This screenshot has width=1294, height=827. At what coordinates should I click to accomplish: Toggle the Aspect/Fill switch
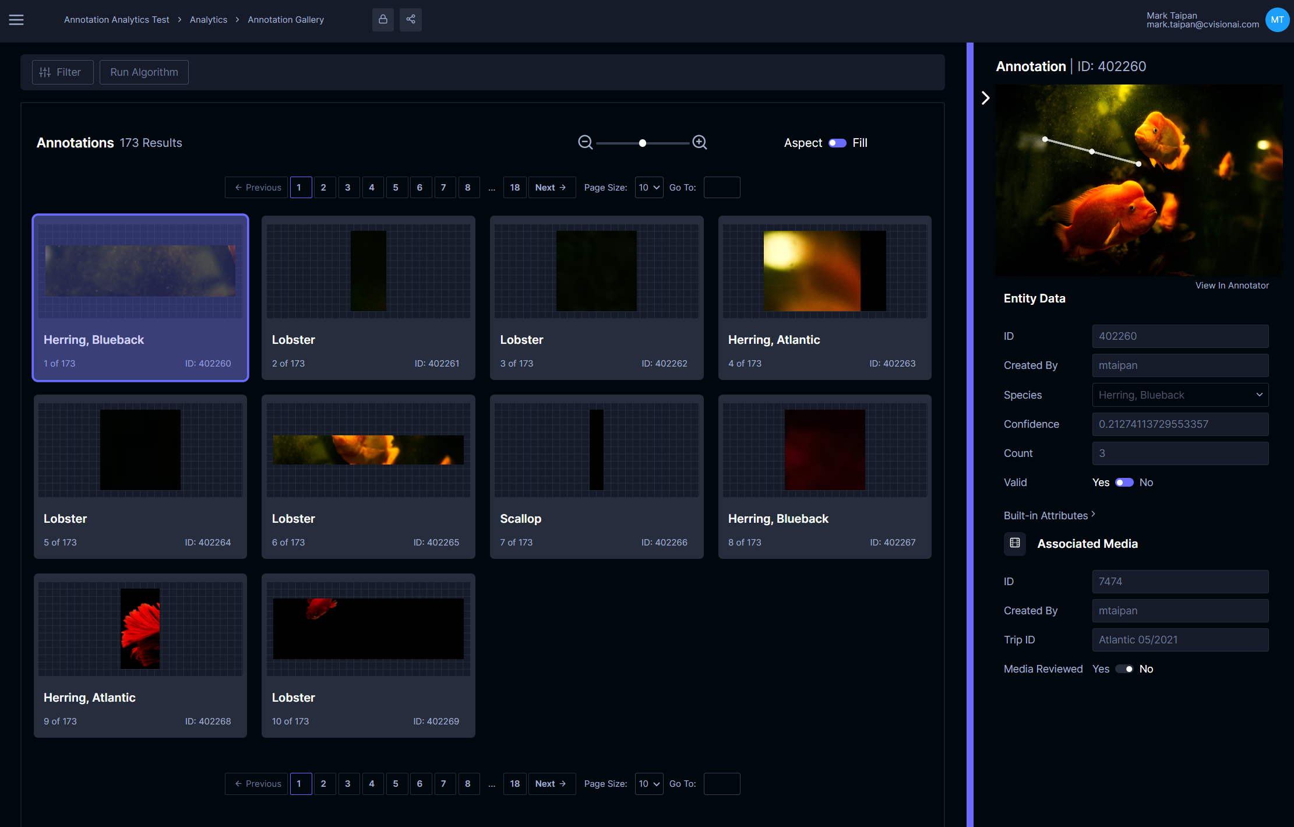[x=837, y=143]
